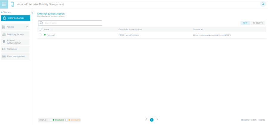268x125 pixels.
Task: Expand the Mobiles submenu chevron
Action: coord(27,27)
